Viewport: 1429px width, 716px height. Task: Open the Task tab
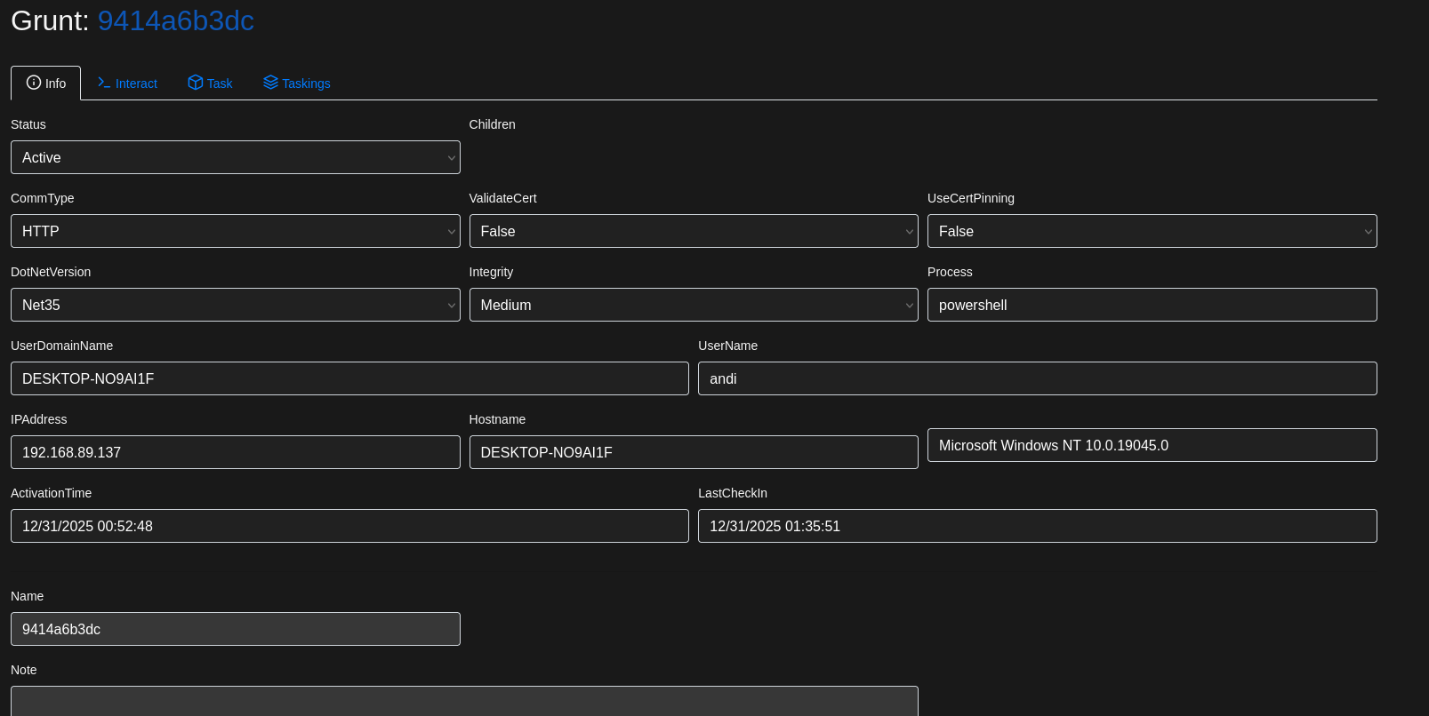pos(210,84)
